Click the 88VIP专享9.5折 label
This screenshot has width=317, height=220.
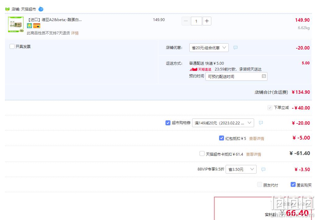(x=211, y=169)
